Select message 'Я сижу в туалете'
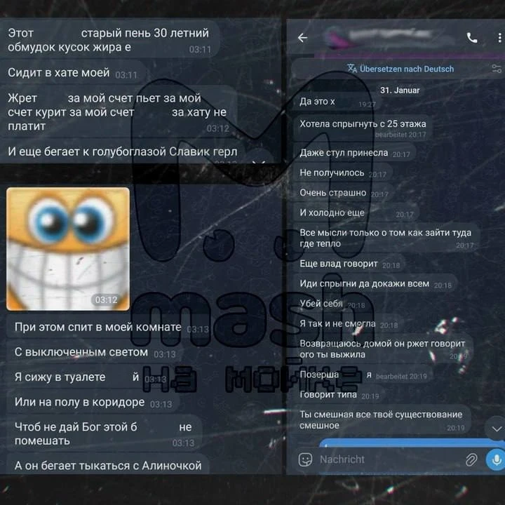The image size is (505, 505). click(90, 377)
